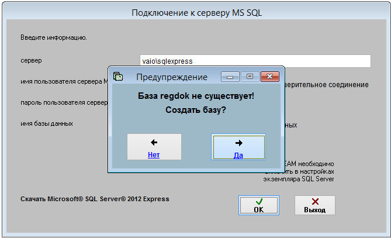Click the 'сервер' field label
The width and height of the screenshot is (391, 238).
(31, 61)
